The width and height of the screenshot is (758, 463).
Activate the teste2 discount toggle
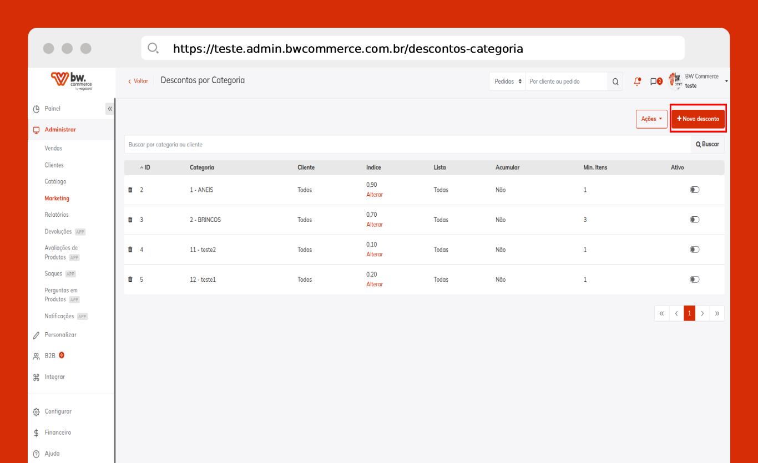click(694, 250)
